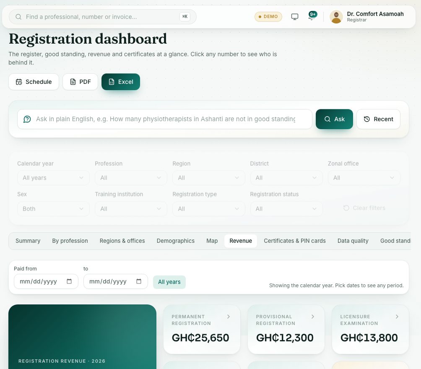Click the chat question icon in ask box
The width and height of the screenshot is (421, 369).
pos(27,119)
